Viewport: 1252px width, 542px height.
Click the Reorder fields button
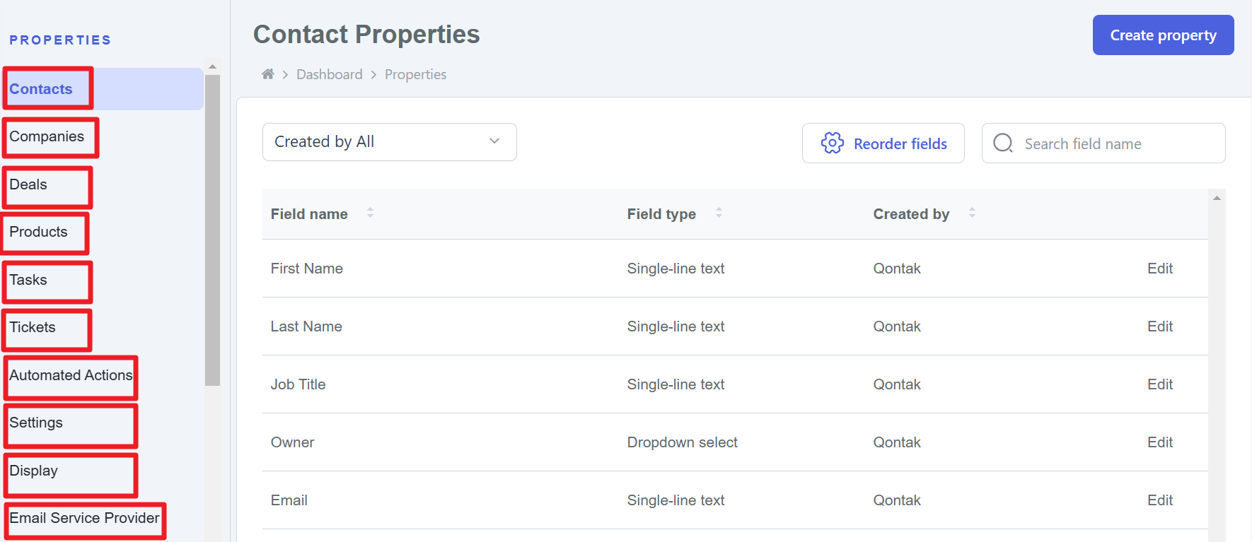pos(883,143)
